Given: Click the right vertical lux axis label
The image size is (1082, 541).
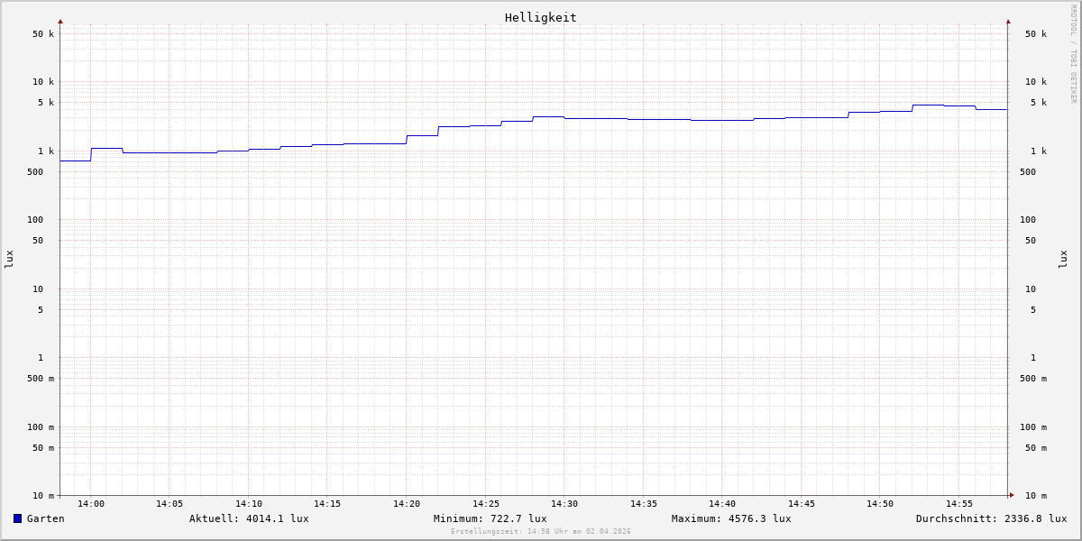Looking at the screenshot, I should point(1063,259).
